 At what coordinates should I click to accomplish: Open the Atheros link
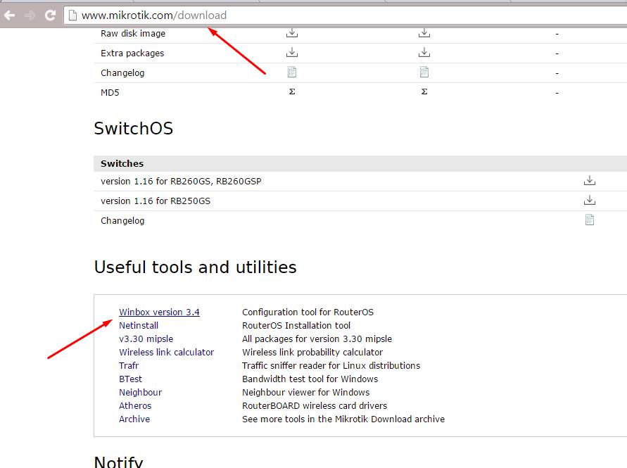point(135,405)
